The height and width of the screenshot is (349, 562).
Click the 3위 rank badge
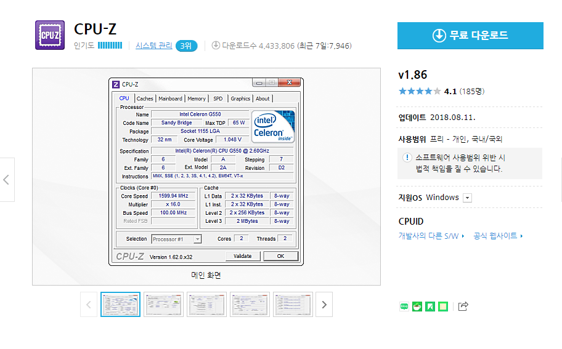[186, 46]
